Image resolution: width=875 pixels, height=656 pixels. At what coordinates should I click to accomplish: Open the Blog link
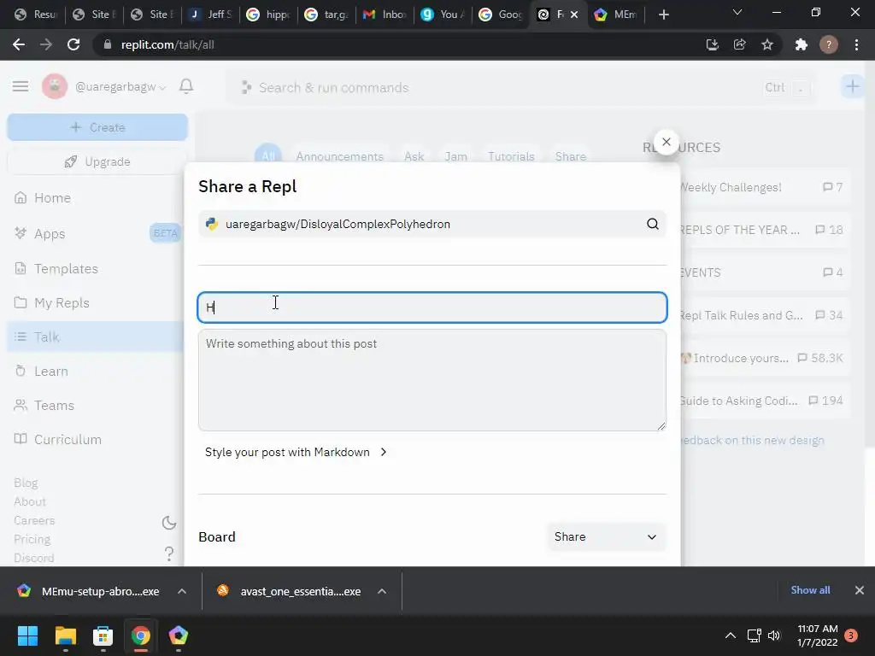(x=26, y=483)
